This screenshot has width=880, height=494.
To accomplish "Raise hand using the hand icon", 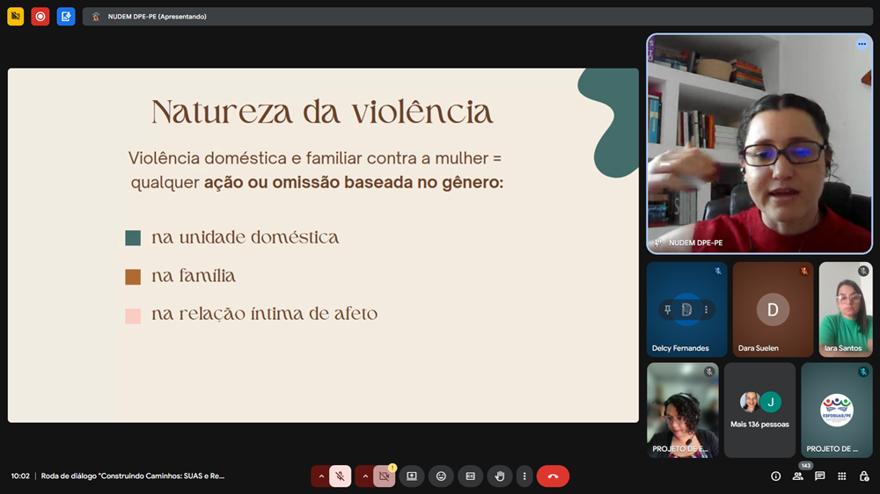I will (x=500, y=476).
